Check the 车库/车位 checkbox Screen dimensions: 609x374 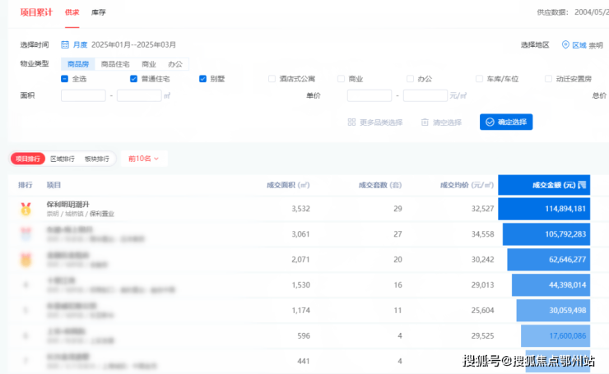(479, 79)
